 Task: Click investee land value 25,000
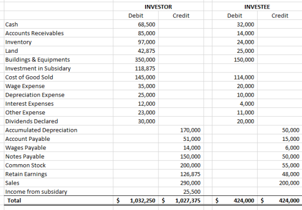pyautogui.click(x=245, y=51)
